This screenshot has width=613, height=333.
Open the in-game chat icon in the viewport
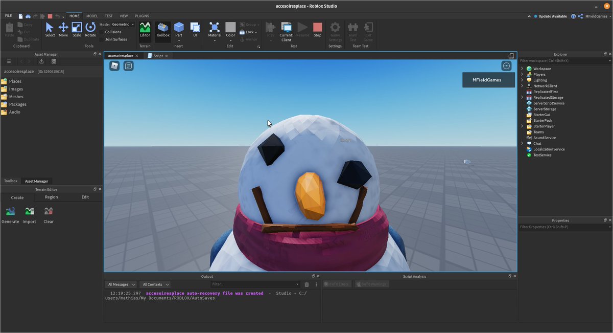click(129, 65)
